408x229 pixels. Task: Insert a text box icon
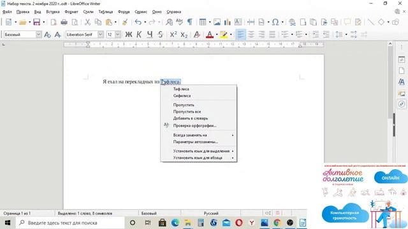click(238, 22)
